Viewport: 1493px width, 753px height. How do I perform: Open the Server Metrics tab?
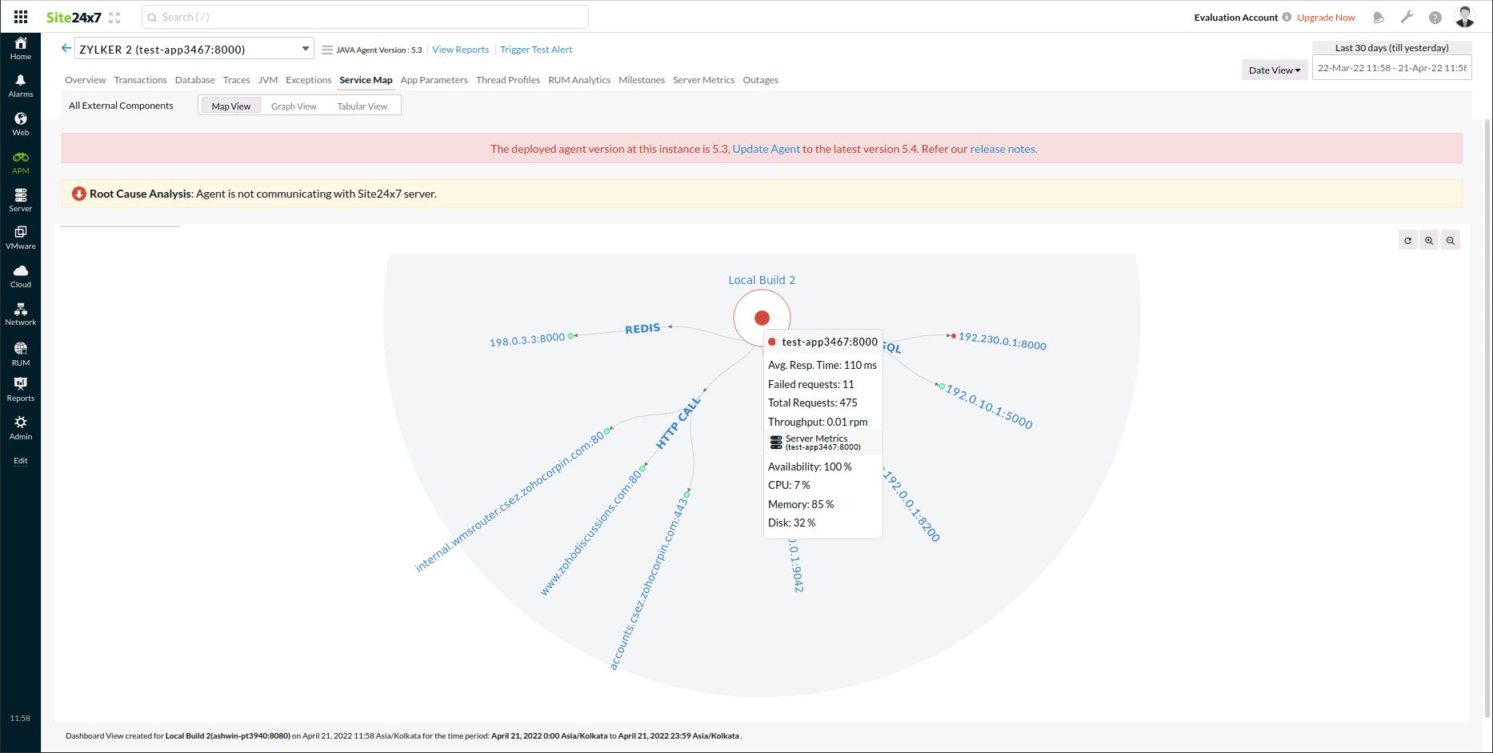pyautogui.click(x=703, y=80)
